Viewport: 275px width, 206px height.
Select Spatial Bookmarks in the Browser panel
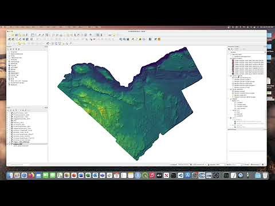[x=16, y=54]
